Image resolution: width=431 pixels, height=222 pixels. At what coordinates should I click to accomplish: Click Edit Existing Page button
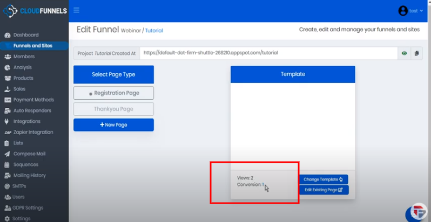[x=323, y=190]
